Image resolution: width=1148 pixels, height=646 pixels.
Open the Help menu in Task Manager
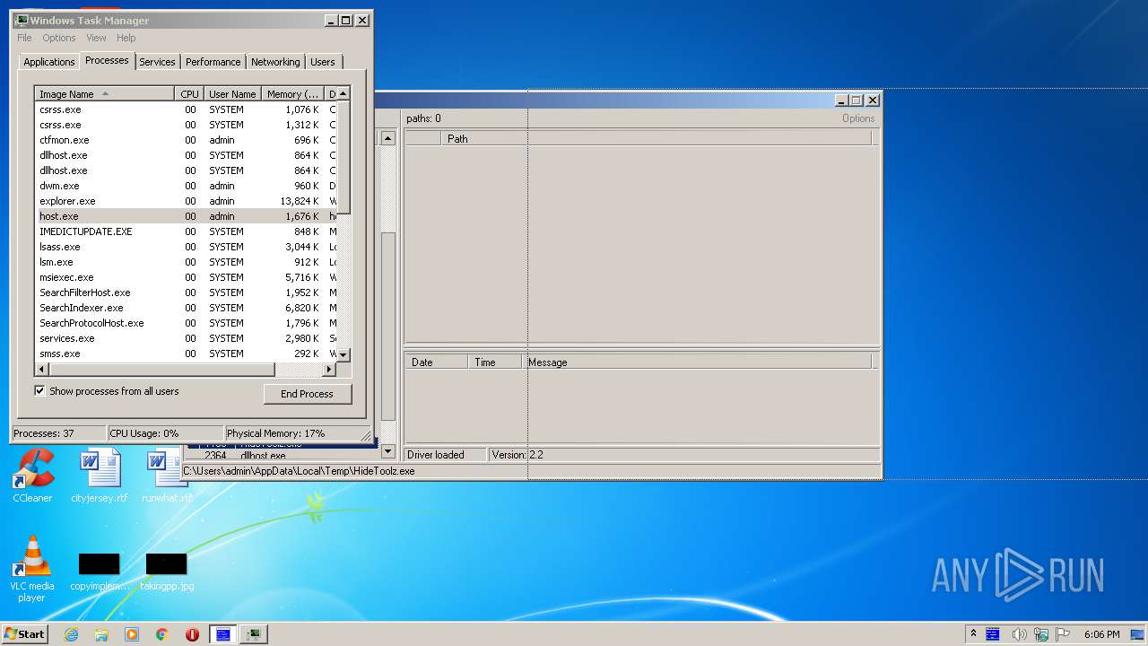point(126,38)
